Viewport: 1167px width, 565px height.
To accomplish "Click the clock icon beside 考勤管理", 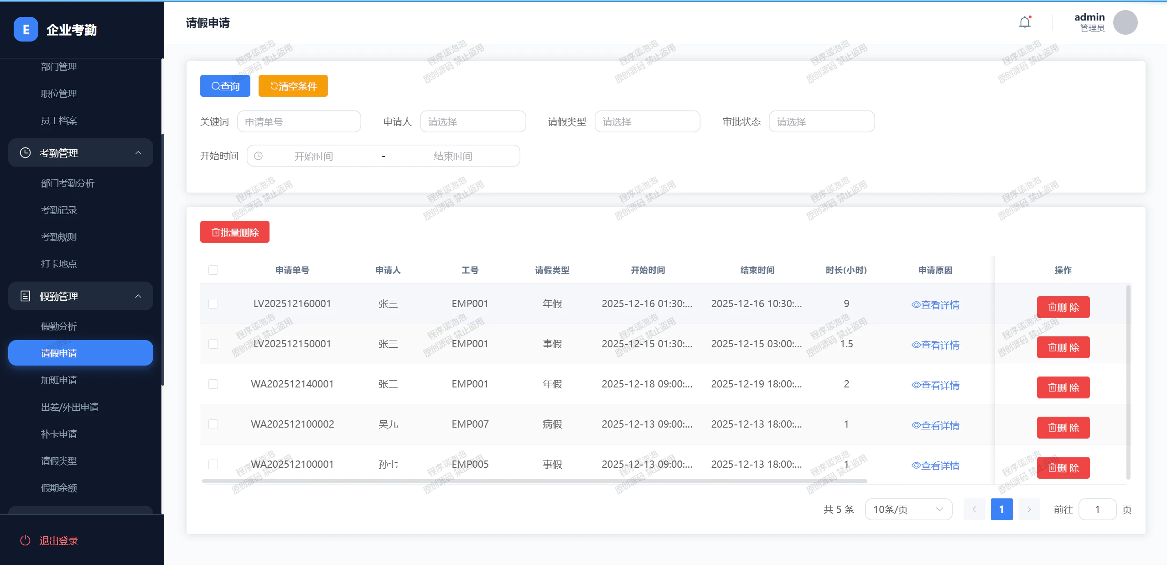I will click(x=26, y=153).
